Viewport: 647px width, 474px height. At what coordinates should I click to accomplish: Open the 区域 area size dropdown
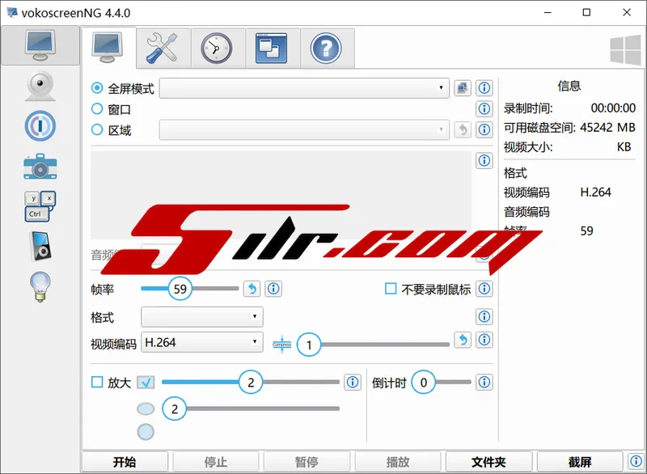[x=304, y=129]
